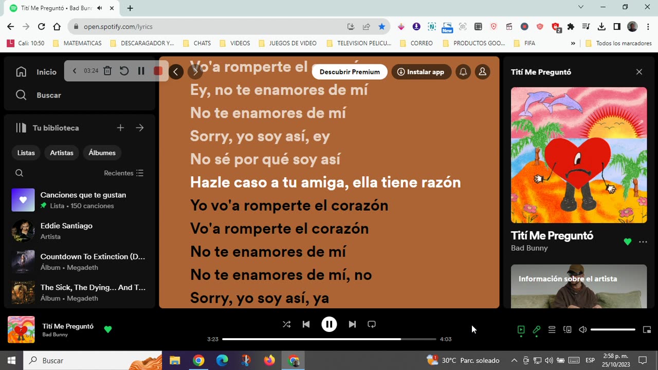Toggle like heart in right panel
The width and height of the screenshot is (658, 370).
tap(627, 242)
